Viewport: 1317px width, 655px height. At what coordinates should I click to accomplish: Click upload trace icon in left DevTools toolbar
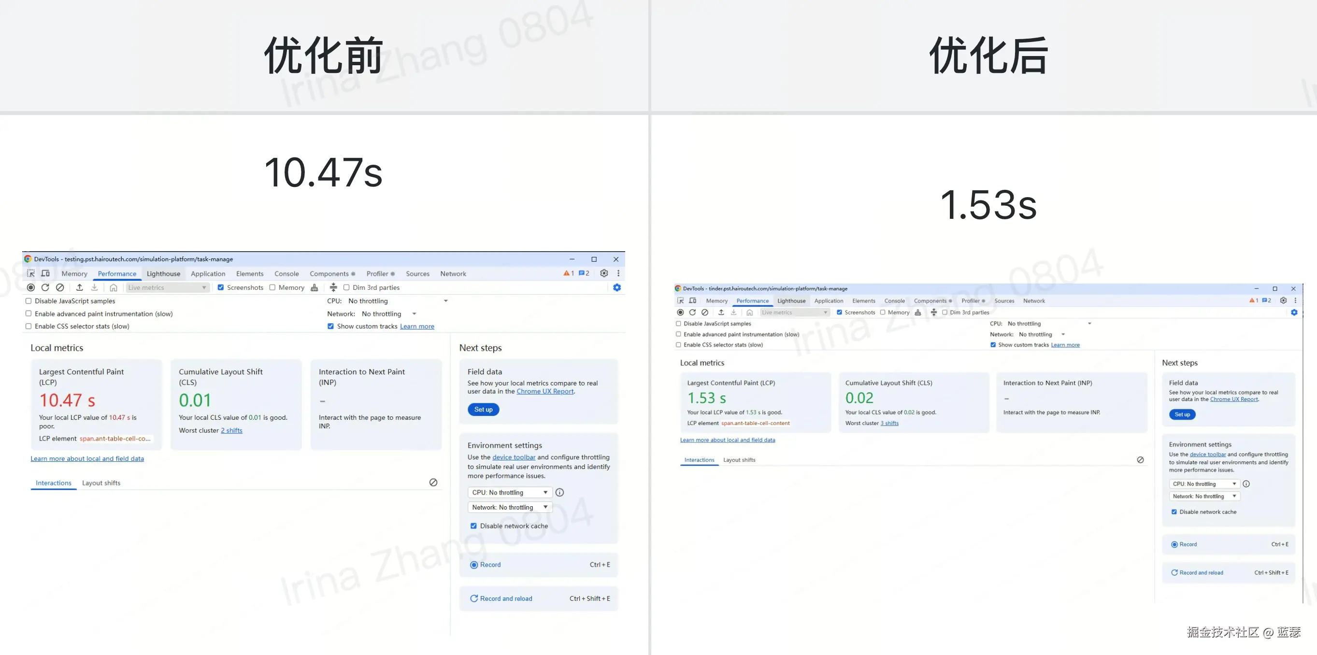[79, 287]
